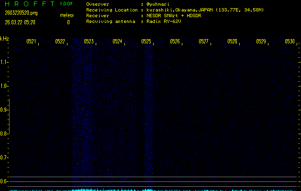The width and height of the screenshot is (301, 191).
Task: Click the 0525 time marker
Action: (x=146, y=42)
